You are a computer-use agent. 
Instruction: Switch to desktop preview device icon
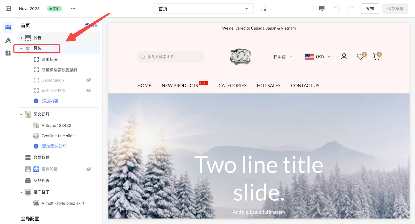pos(322,9)
